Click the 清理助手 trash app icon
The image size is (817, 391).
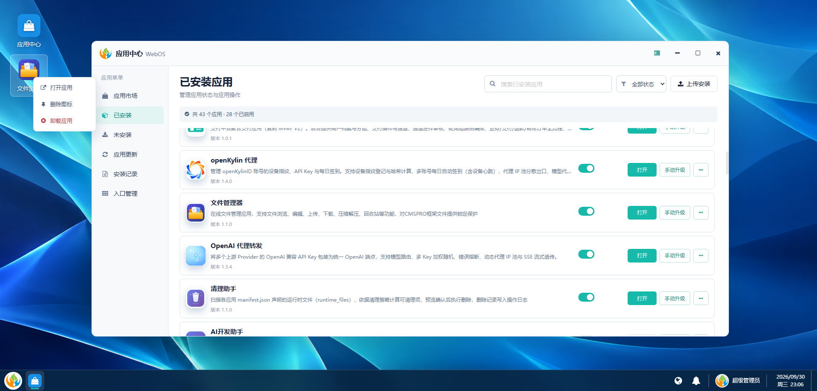(x=196, y=298)
